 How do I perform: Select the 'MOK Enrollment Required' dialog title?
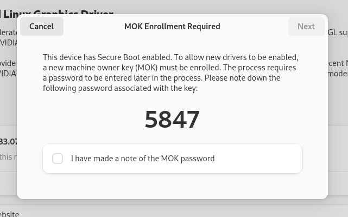coord(172,27)
